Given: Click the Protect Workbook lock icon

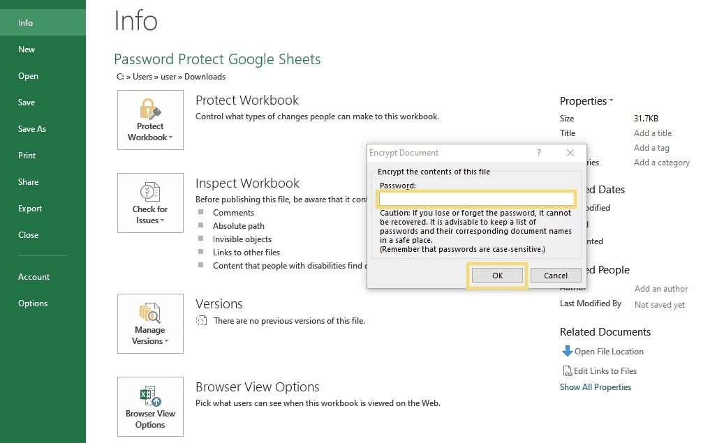Looking at the screenshot, I should (x=150, y=110).
